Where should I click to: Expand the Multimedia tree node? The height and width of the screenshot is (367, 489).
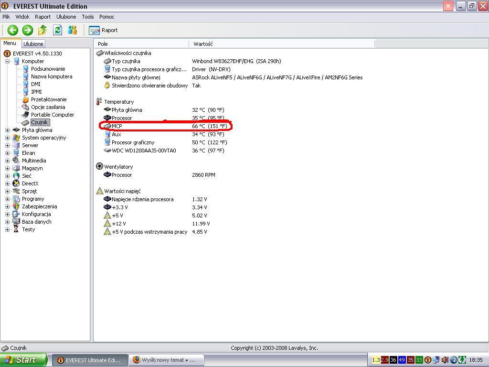[x=8, y=161]
